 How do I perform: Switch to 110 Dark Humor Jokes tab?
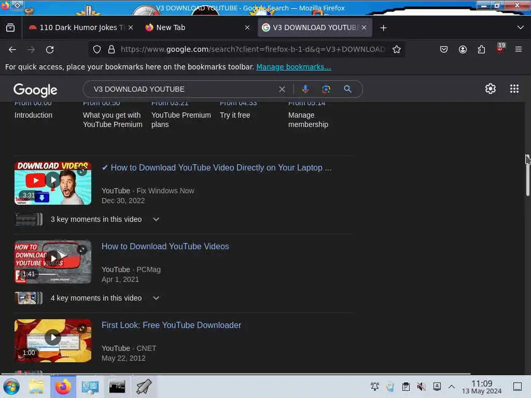coord(80,28)
